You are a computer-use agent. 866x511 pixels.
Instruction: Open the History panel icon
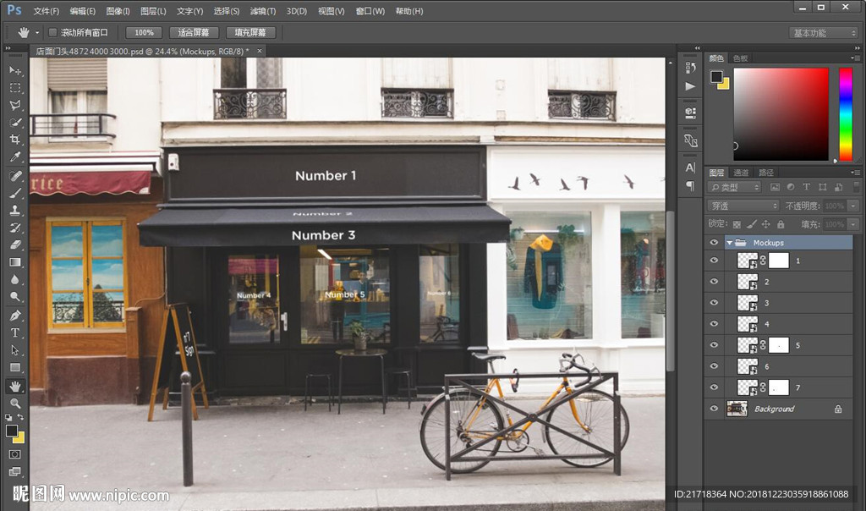[691, 68]
